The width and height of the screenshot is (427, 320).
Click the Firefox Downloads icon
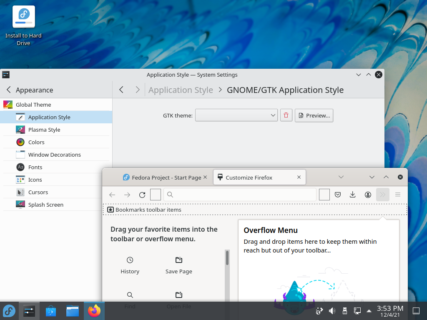[x=353, y=195]
